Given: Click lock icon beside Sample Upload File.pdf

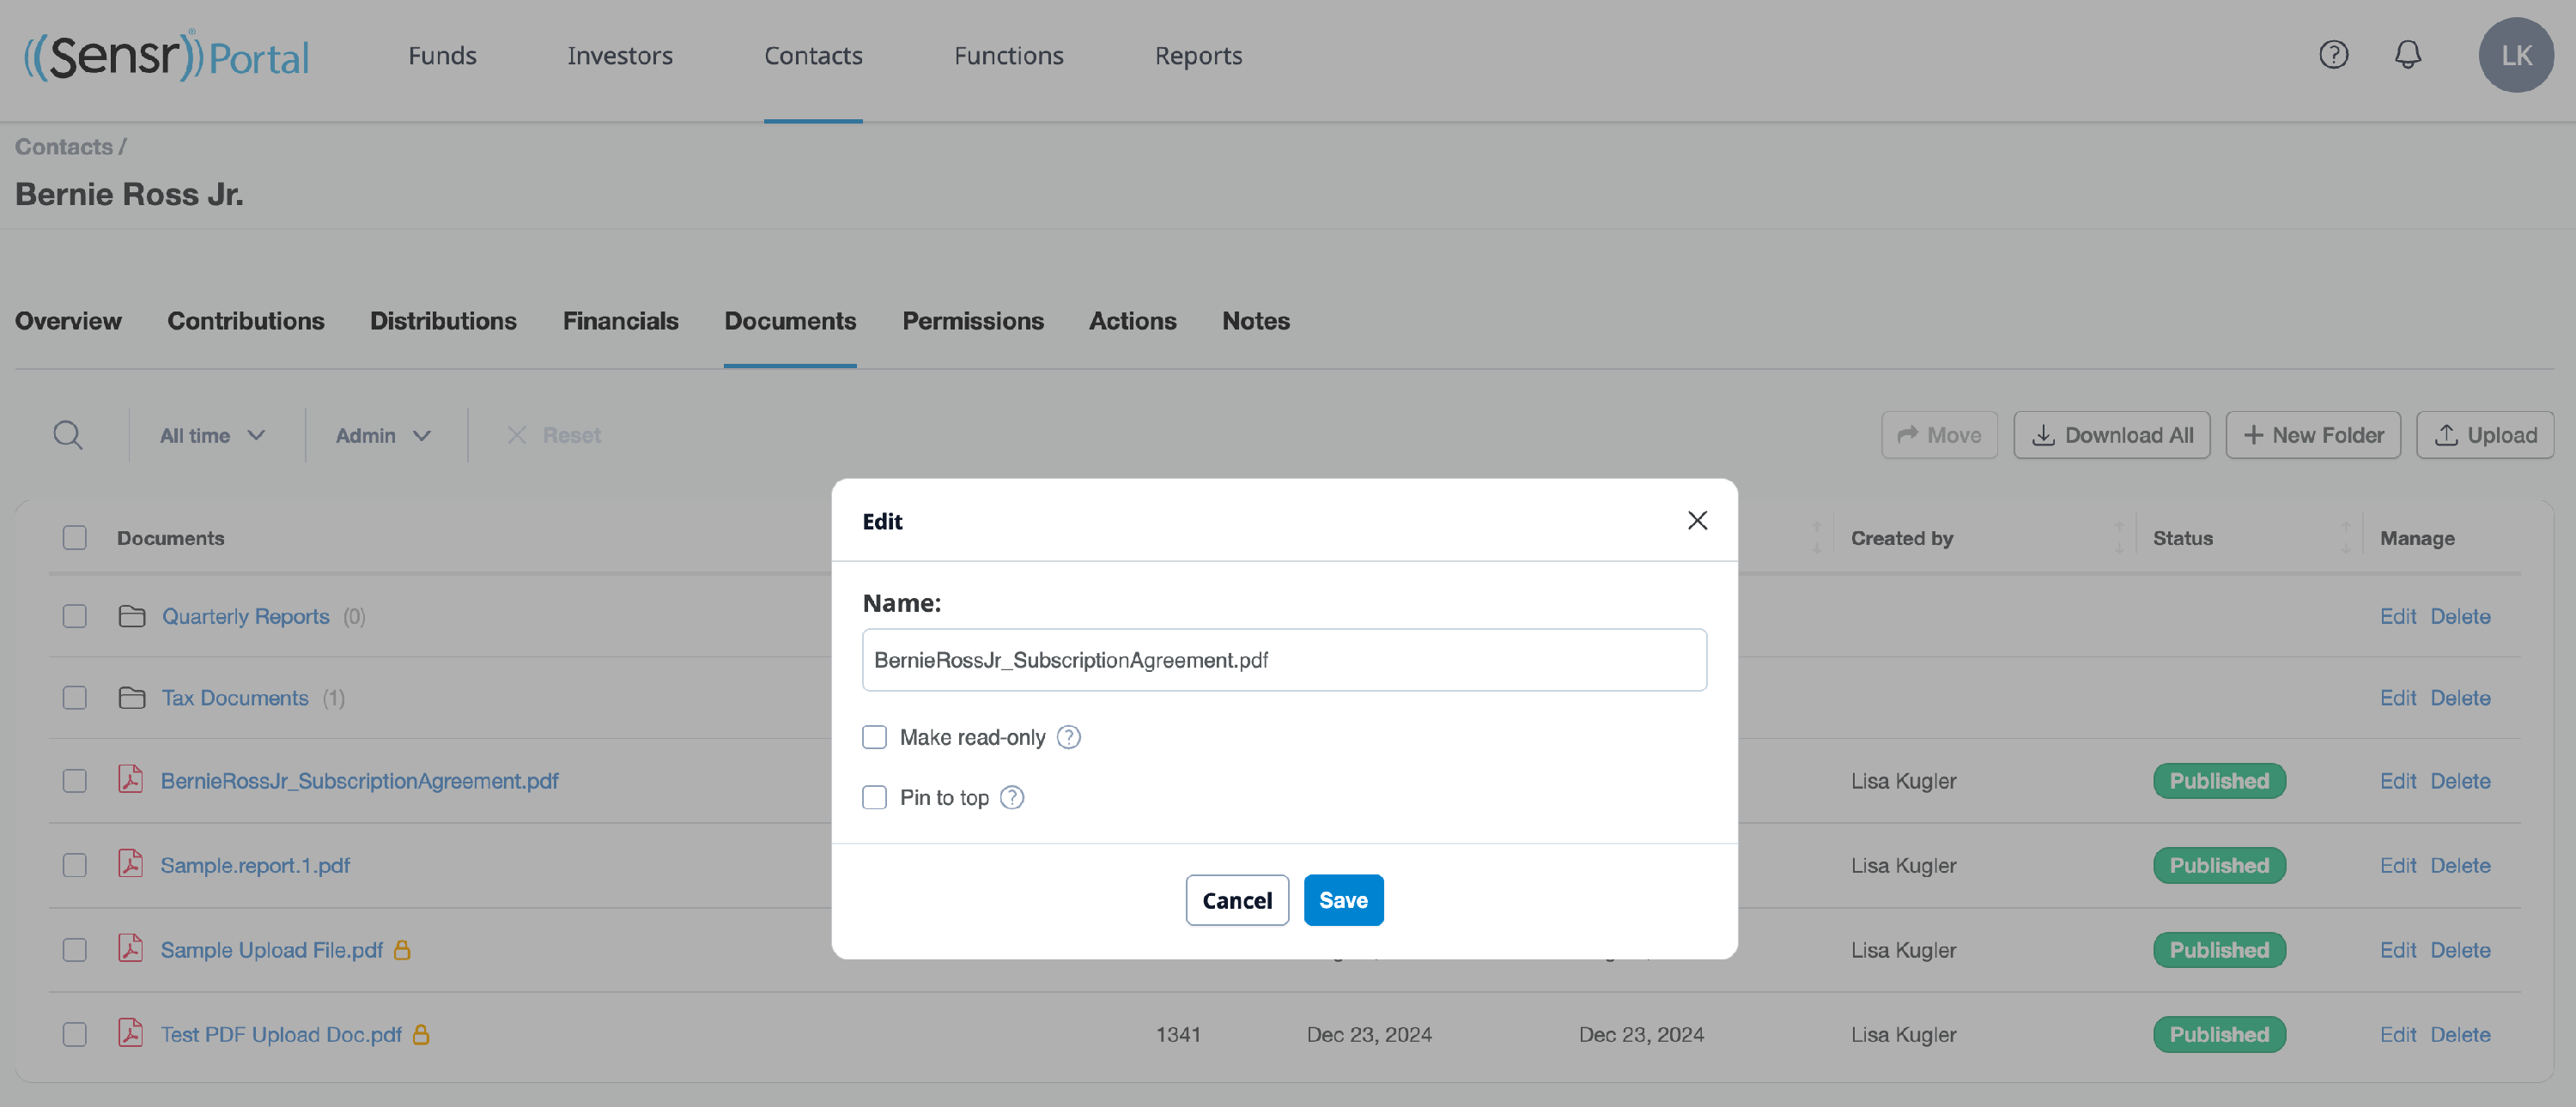Looking at the screenshot, I should coord(402,949).
